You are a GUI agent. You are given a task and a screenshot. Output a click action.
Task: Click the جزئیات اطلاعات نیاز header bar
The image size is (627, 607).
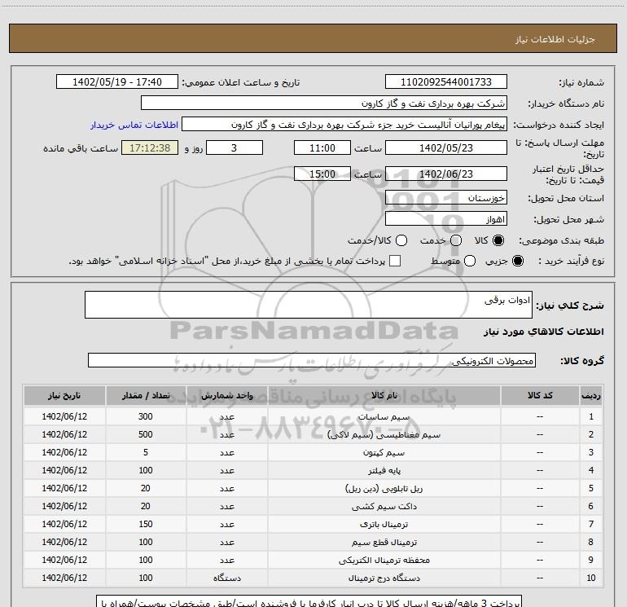tap(313, 38)
